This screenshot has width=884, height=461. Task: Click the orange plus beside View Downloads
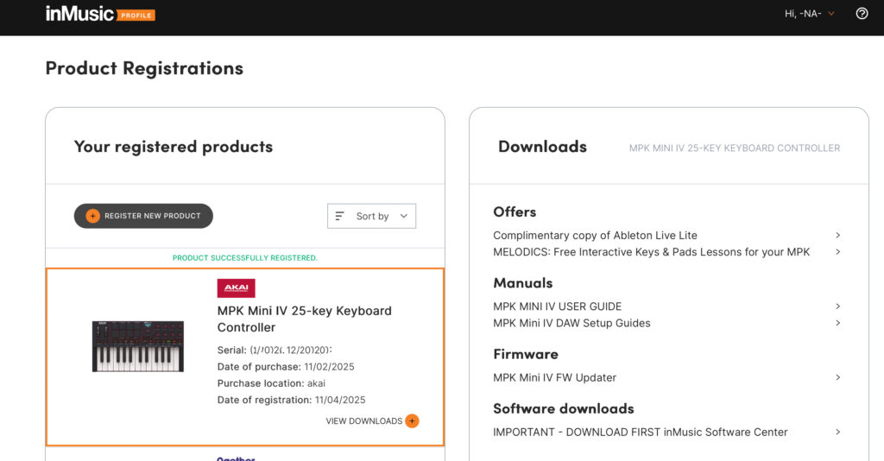tap(412, 421)
